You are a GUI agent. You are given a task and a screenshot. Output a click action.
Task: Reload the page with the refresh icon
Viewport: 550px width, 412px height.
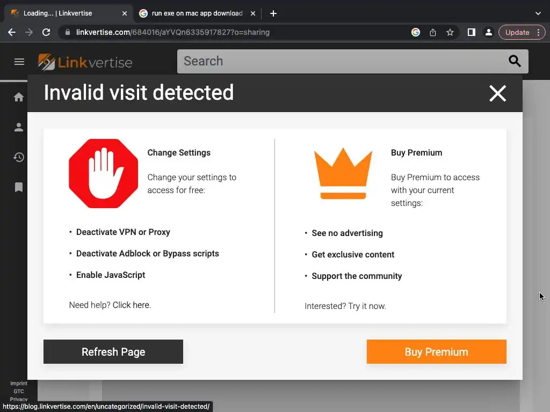coord(46,32)
